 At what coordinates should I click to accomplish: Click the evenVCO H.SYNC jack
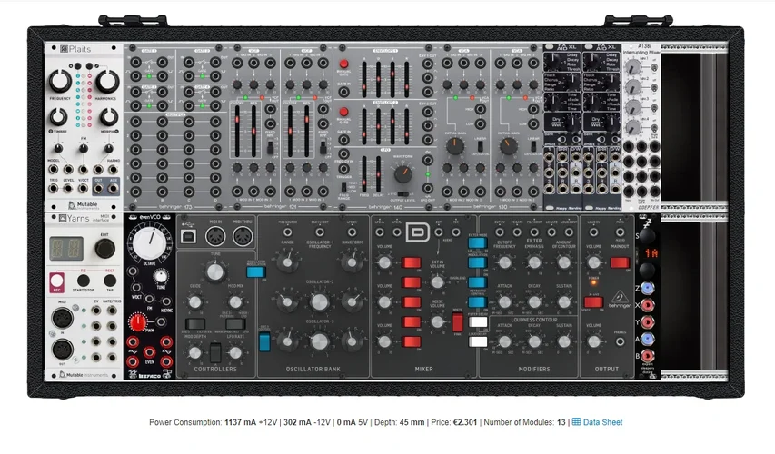pos(166,301)
